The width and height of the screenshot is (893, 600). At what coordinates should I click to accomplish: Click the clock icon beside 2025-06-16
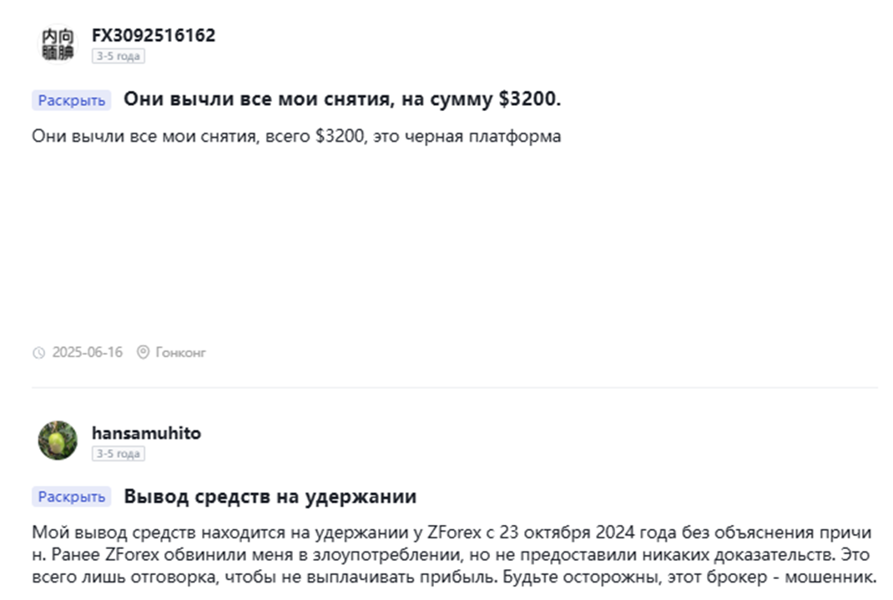point(38,353)
